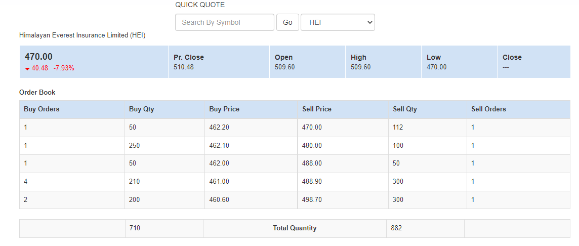The image size is (579, 246).
Task: Click the Search By Symbol field
Action: (x=224, y=22)
